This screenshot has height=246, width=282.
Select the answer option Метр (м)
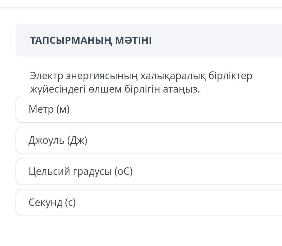(149, 109)
